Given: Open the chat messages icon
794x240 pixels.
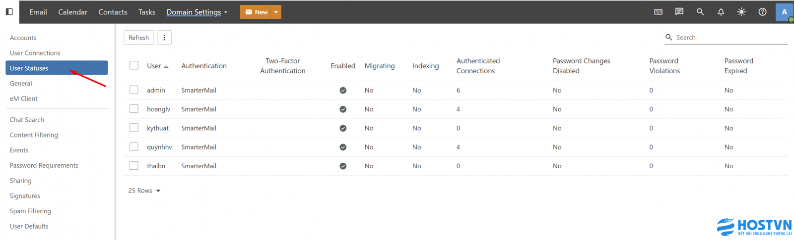Looking at the screenshot, I should coord(679,12).
